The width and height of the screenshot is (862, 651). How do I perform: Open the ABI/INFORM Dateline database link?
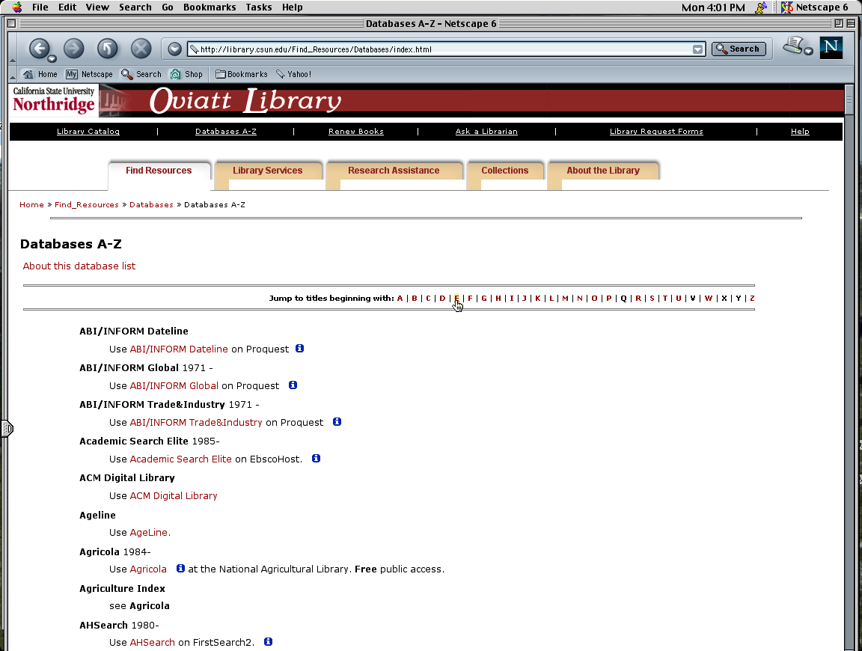tap(179, 349)
